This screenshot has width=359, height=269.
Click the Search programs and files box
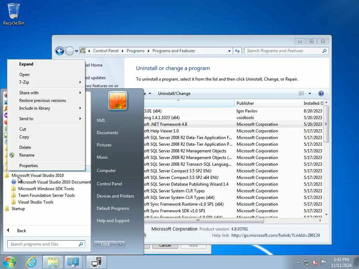pos(46,244)
